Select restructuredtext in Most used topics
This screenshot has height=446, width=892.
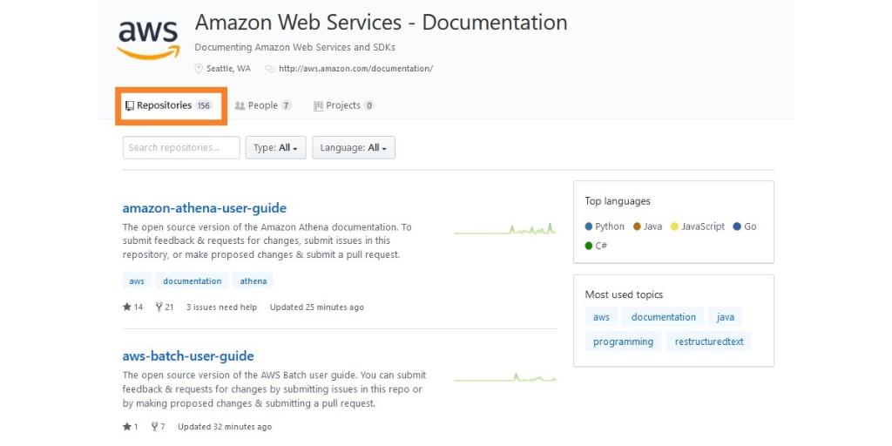pyautogui.click(x=709, y=341)
